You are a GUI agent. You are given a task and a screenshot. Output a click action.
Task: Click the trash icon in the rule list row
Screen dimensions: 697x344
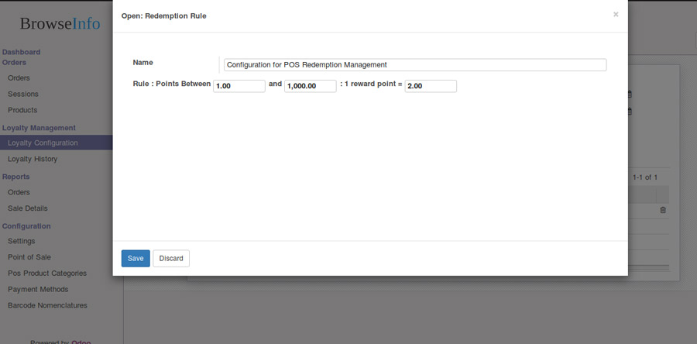click(663, 210)
